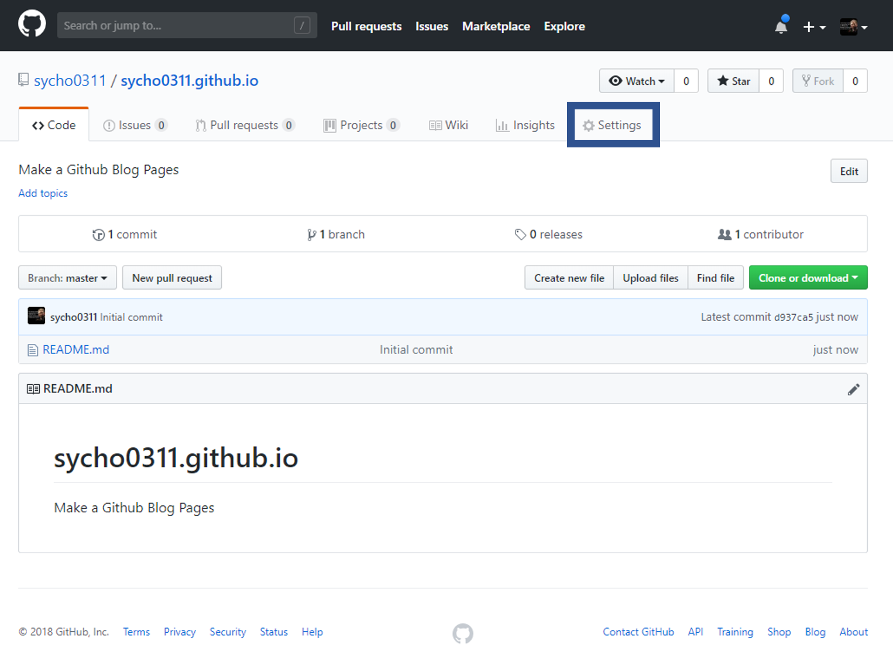
Task: Open latest commit hash d937ca5
Action: [794, 318]
